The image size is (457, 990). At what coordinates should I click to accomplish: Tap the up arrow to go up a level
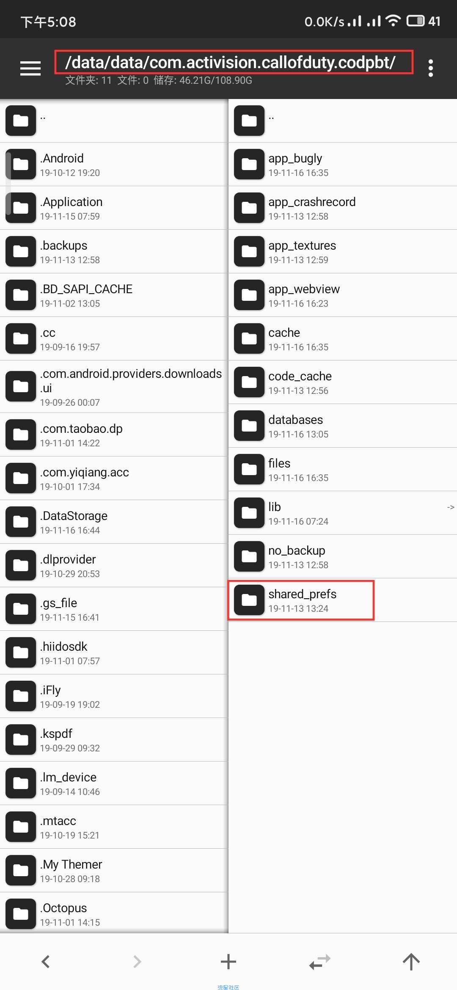411,961
